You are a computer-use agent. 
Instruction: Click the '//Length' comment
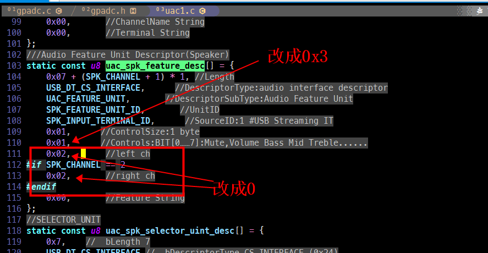[215, 76]
